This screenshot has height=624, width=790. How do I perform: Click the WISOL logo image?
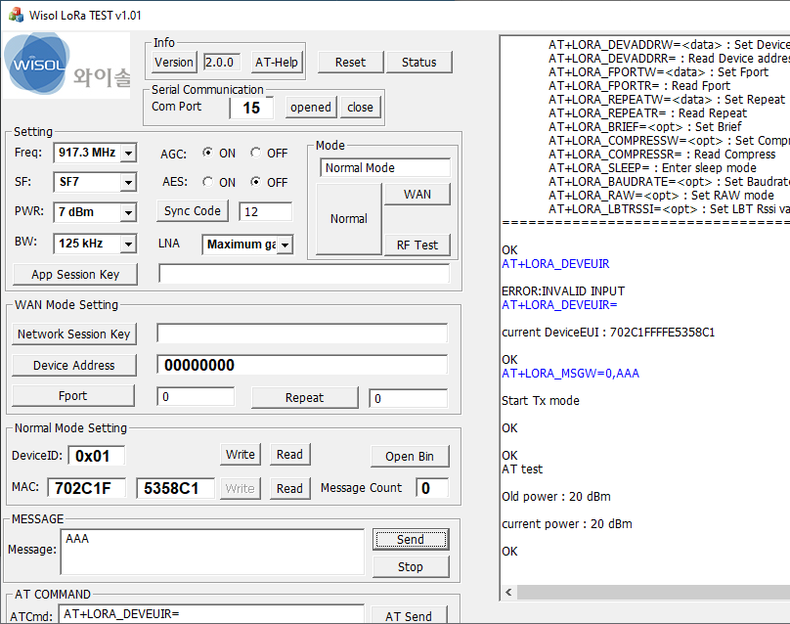pos(66,65)
